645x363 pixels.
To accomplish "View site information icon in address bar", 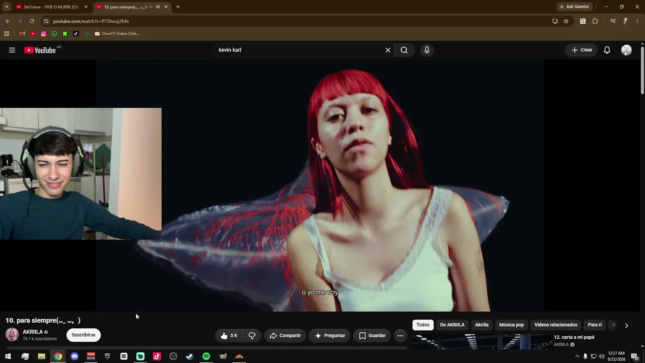I will click(46, 21).
